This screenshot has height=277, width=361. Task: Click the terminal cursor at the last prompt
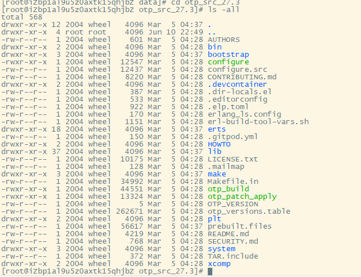(210, 271)
